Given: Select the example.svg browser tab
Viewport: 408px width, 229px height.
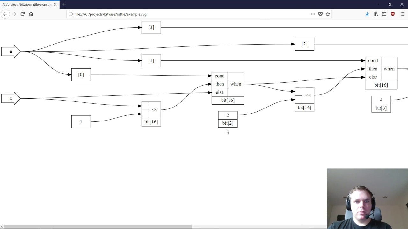Looking at the screenshot, I should tap(30, 4).
